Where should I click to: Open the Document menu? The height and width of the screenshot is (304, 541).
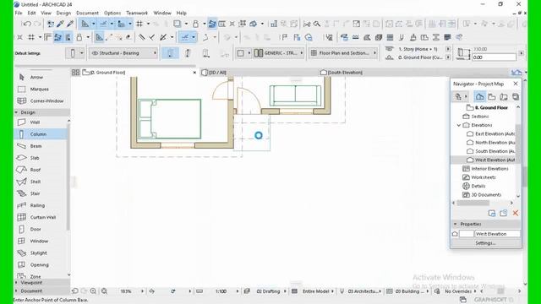point(87,14)
